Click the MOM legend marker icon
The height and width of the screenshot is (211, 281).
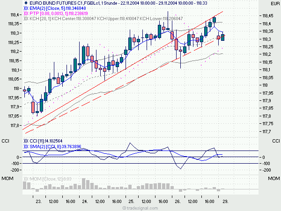tap(26, 179)
